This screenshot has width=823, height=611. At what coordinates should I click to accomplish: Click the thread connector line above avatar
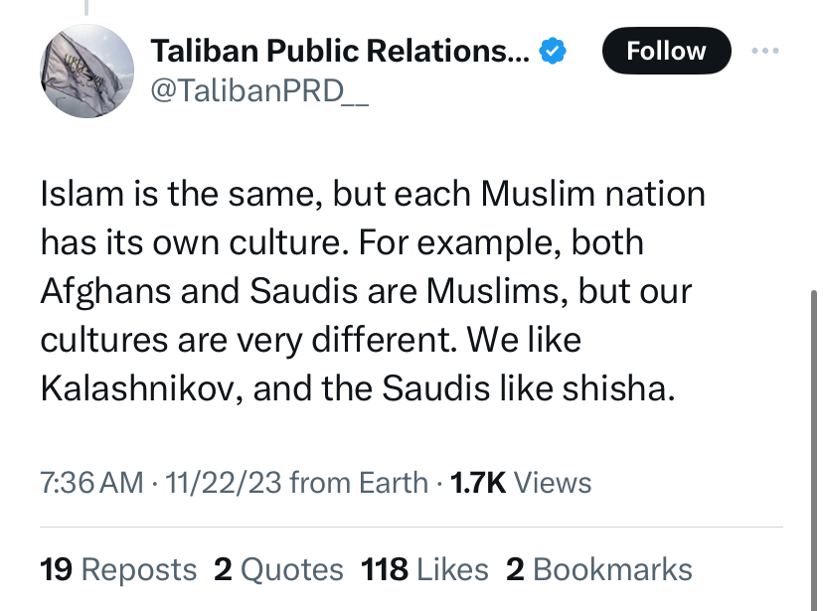(86, 7)
